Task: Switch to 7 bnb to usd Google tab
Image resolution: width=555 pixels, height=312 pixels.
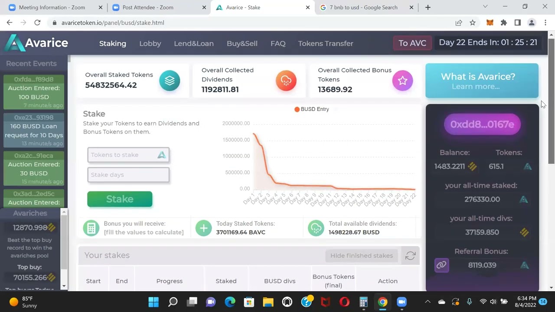Action: [366, 7]
